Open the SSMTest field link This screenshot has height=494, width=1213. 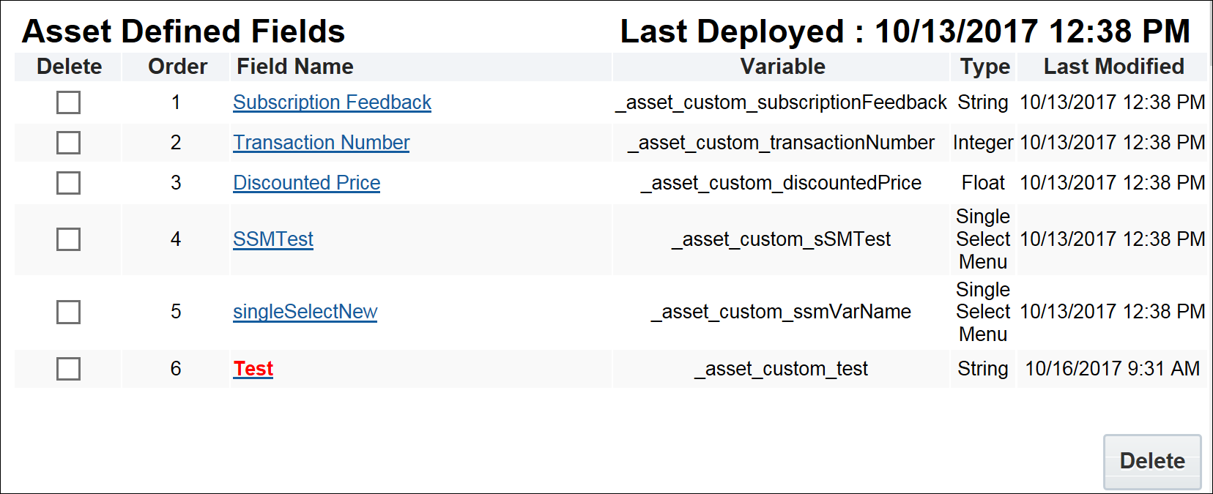point(272,239)
